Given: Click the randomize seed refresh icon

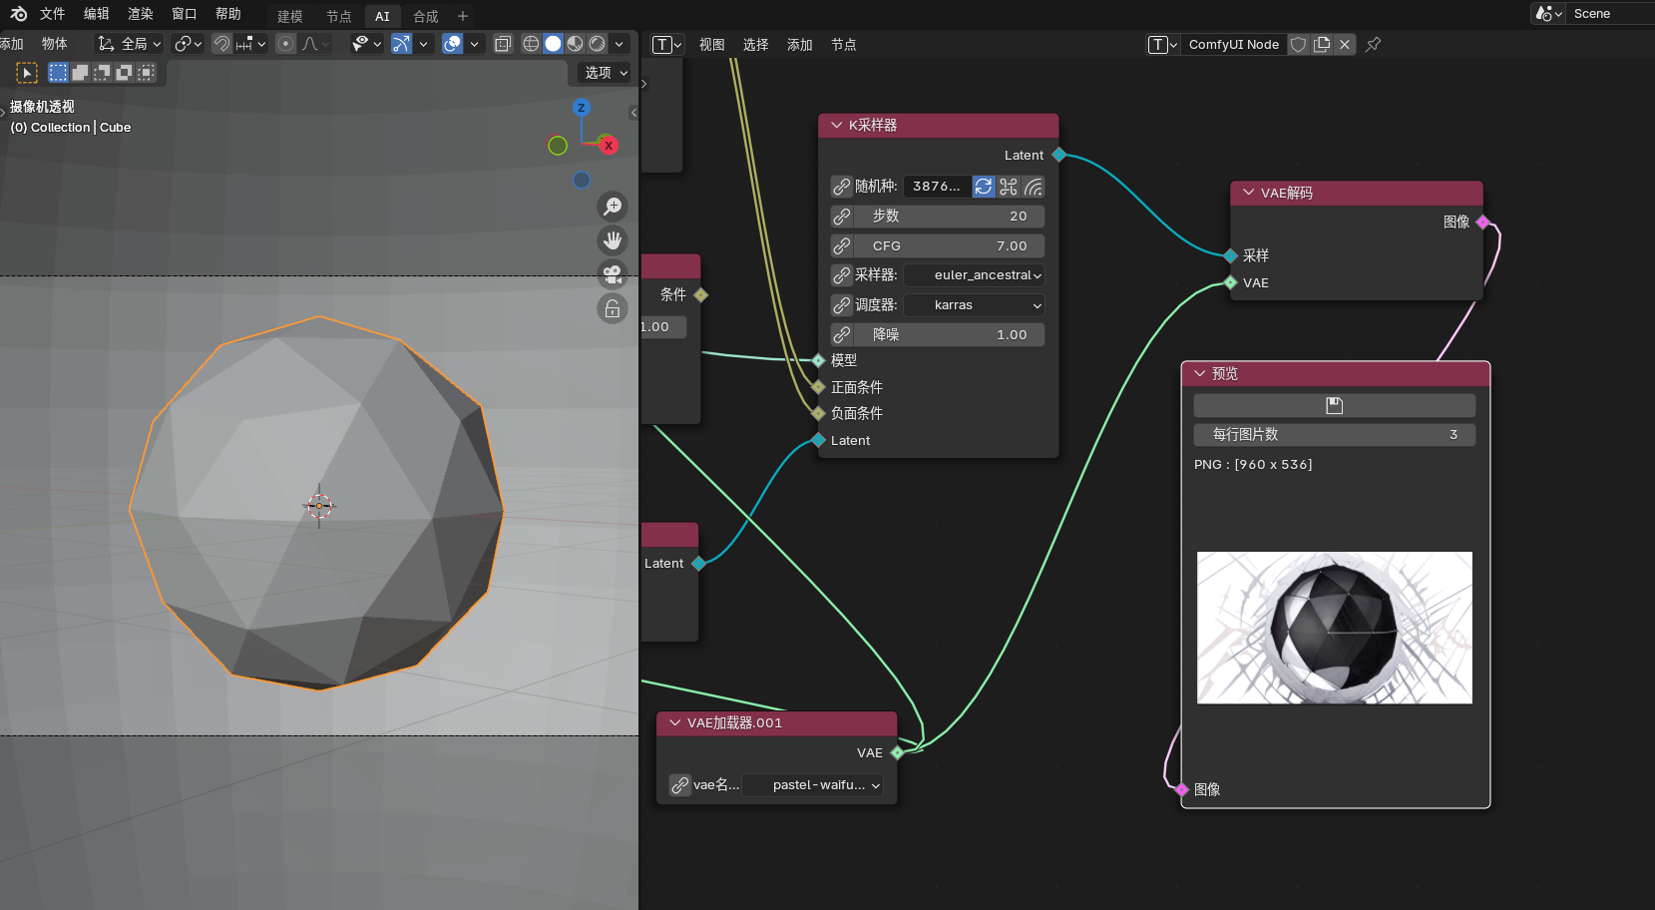Looking at the screenshot, I should (984, 187).
